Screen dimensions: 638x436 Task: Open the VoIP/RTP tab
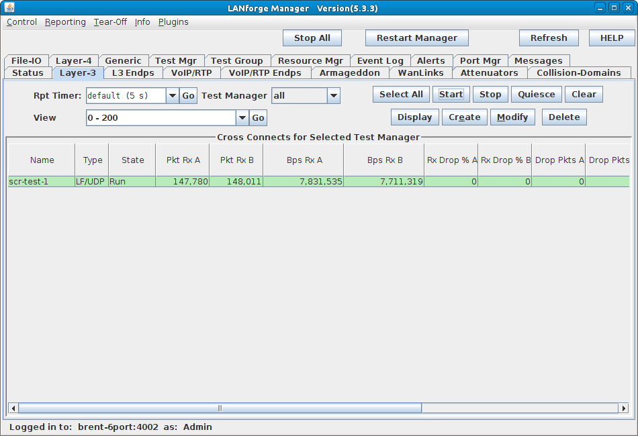[x=191, y=72]
